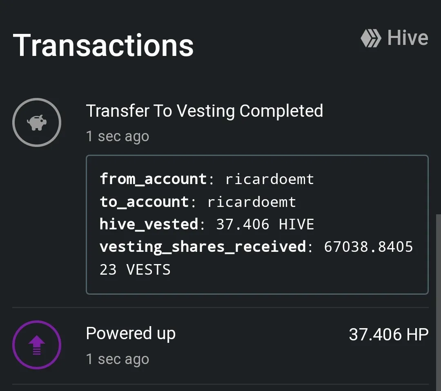Image resolution: width=441 pixels, height=391 pixels.
Task: Click the Transactions heading
Action: click(103, 45)
